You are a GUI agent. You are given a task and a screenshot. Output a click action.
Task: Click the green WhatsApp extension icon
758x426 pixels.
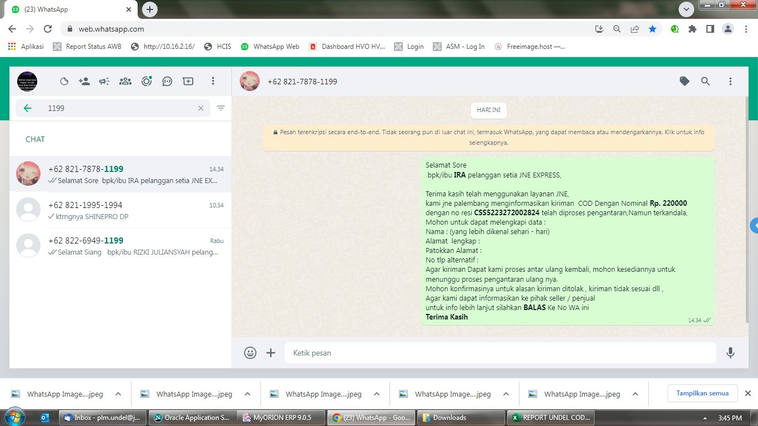click(x=675, y=29)
